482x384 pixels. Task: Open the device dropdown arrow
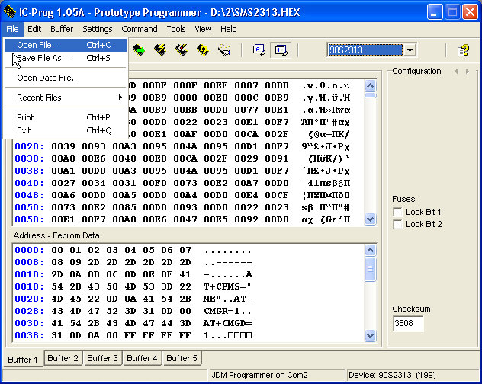point(410,50)
